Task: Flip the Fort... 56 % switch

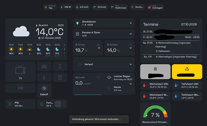Action: [60, 104]
